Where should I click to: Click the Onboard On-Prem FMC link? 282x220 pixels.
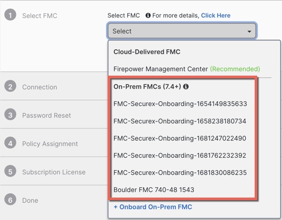pyautogui.click(x=153, y=207)
